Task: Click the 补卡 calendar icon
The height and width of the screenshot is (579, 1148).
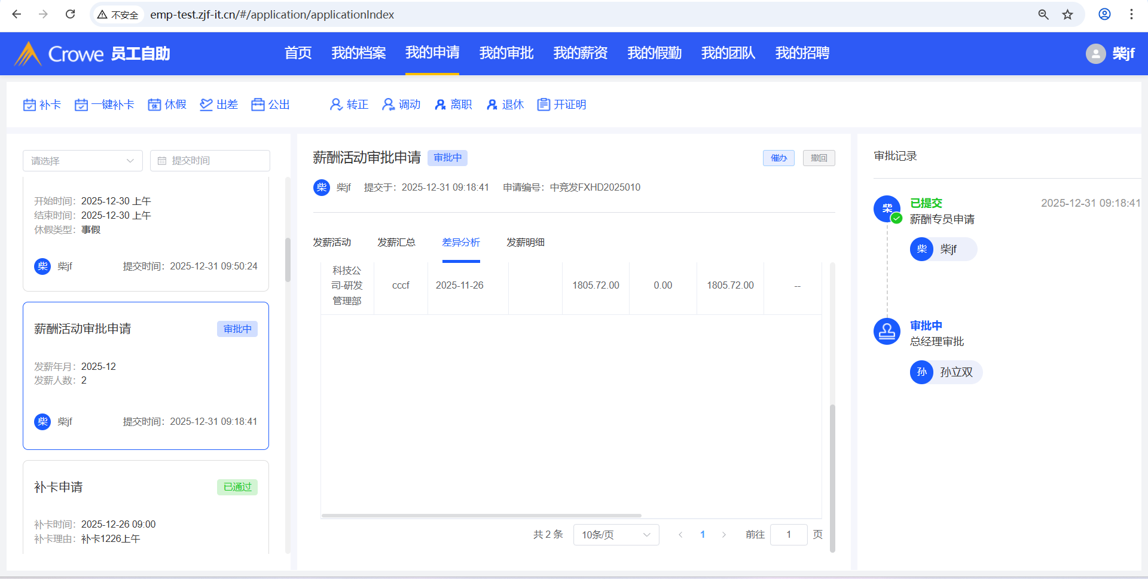Action: click(29, 105)
